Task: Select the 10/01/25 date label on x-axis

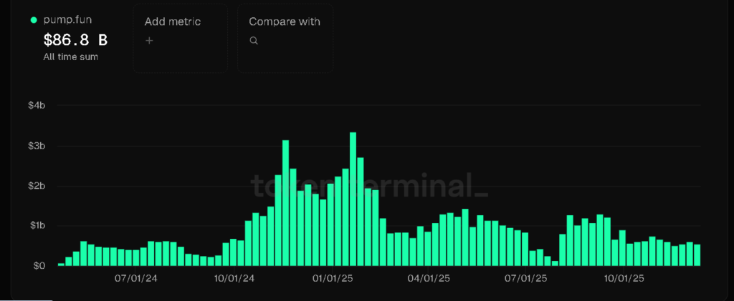Action: tap(624, 278)
